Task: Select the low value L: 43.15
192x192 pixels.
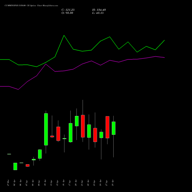Action: tap(98, 13)
